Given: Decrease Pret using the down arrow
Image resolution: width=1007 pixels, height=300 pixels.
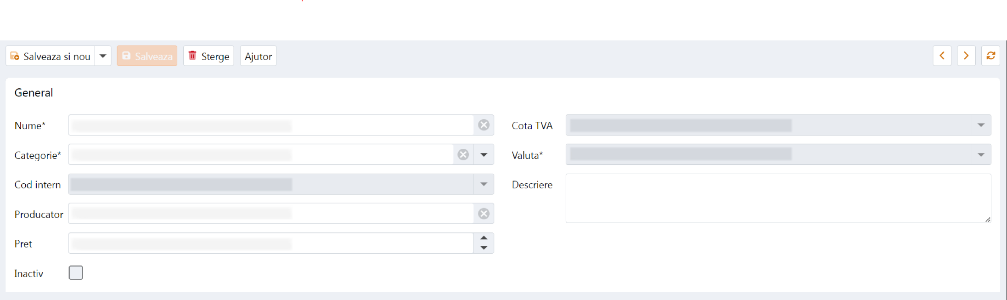Looking at the screenshot, I should coord(484,248).
